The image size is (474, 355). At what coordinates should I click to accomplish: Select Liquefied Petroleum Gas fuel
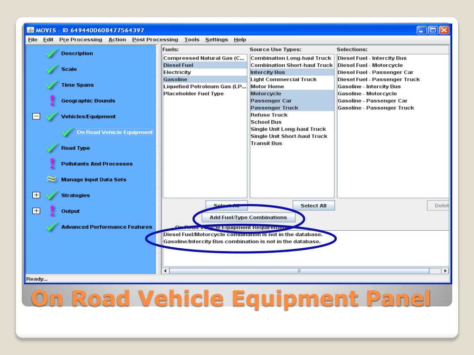tap(205, 86)
